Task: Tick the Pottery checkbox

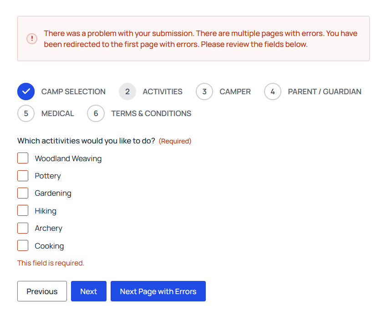Action: tap(23, 176)
